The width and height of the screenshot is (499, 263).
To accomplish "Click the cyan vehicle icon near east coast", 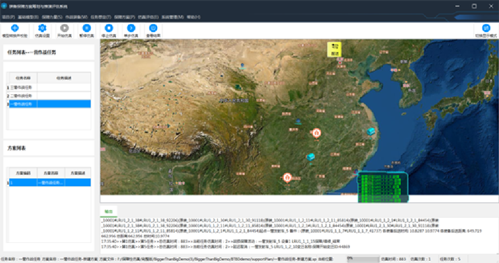I will [371, 131].
